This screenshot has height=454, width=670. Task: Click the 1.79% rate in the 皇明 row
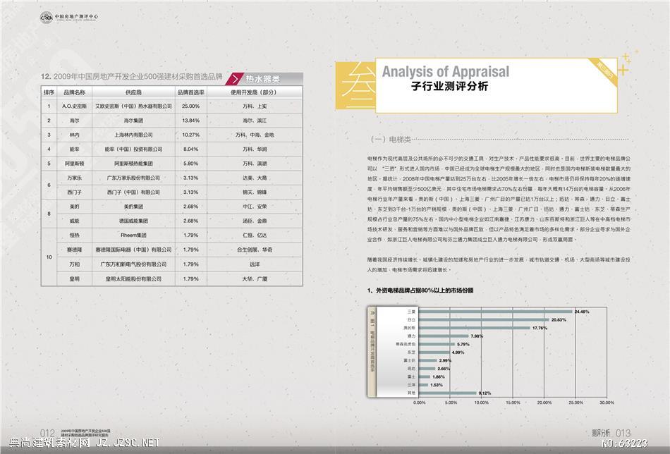pos(190,279)
